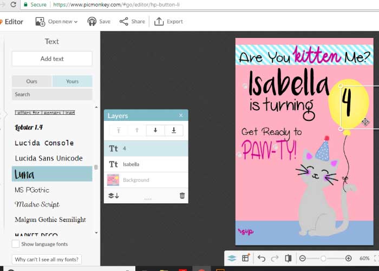Switch to Yours fonts tab

pyautogui.click(x=72, y=81)
